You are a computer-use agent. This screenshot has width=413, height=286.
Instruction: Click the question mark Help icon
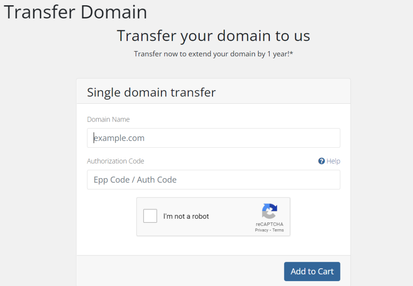[x=321, y=161]
